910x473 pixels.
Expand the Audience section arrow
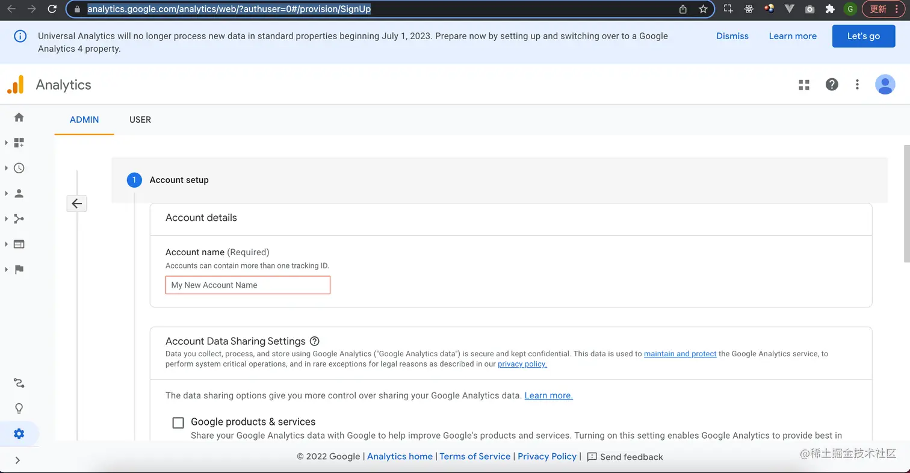(6, 193)
